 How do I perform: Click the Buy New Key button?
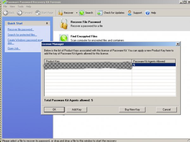point(132,110)
